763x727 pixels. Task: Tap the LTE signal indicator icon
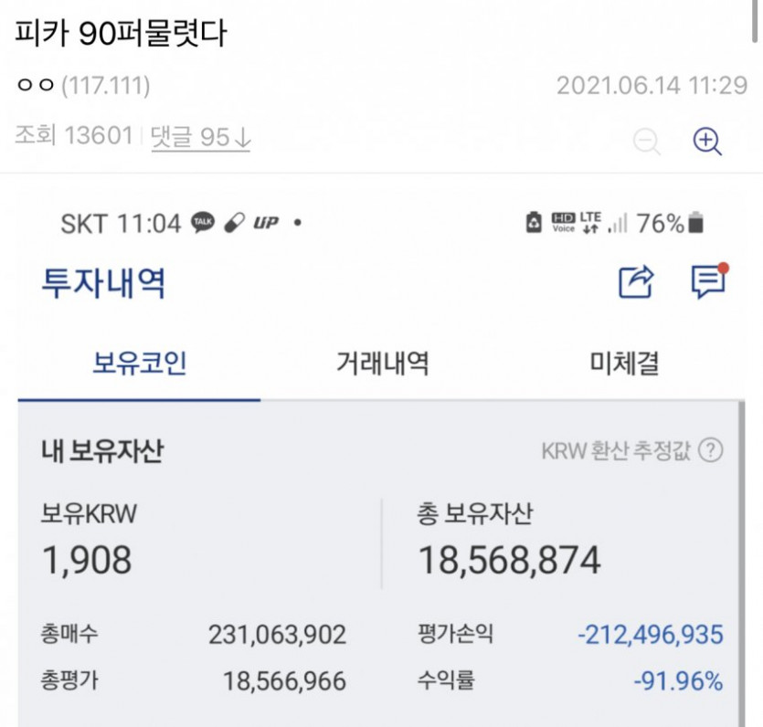point(590,223)
